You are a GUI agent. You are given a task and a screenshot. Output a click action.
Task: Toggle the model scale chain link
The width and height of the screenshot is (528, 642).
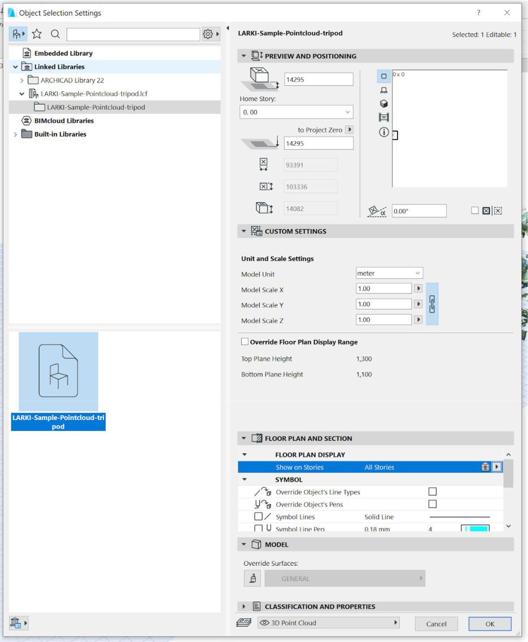click(x=432, y=304)
